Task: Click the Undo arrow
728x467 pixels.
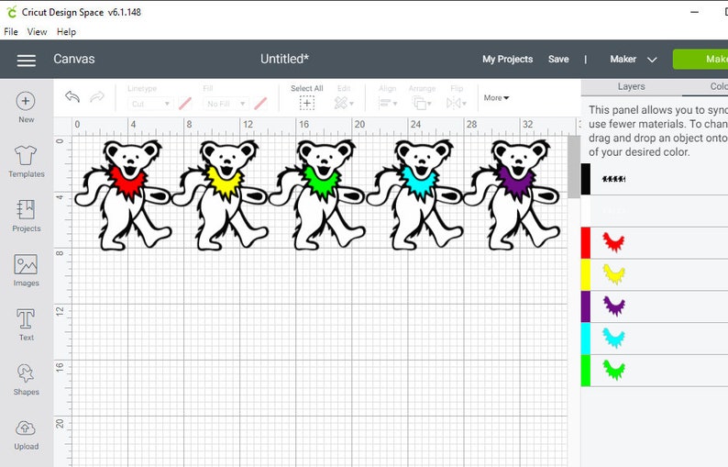Action: click(x=72, y=96)
